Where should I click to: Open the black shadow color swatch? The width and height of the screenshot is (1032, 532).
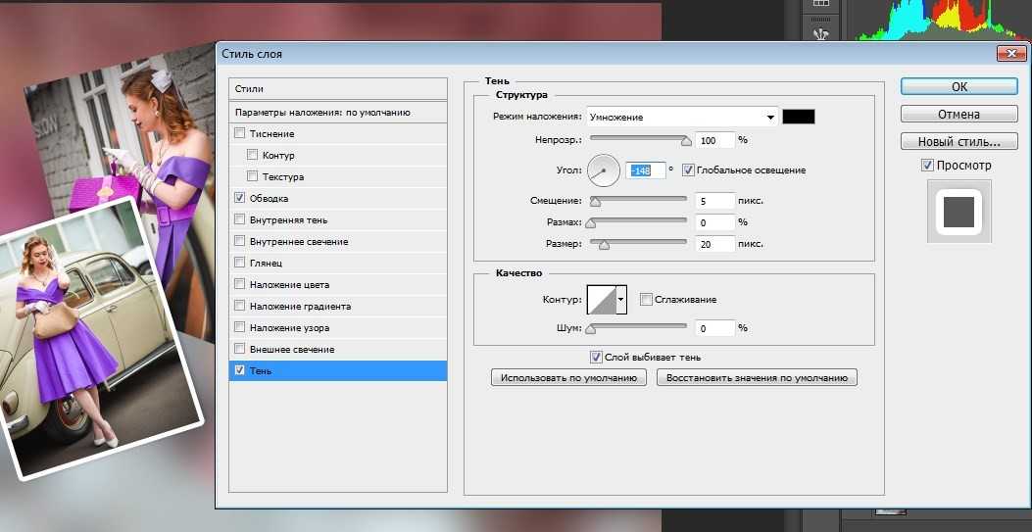(x=799, y=117)
